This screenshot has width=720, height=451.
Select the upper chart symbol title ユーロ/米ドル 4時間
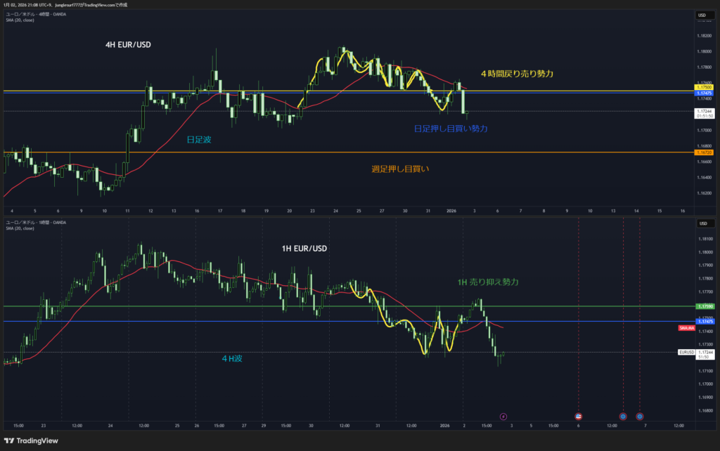[x=35, y=14]
